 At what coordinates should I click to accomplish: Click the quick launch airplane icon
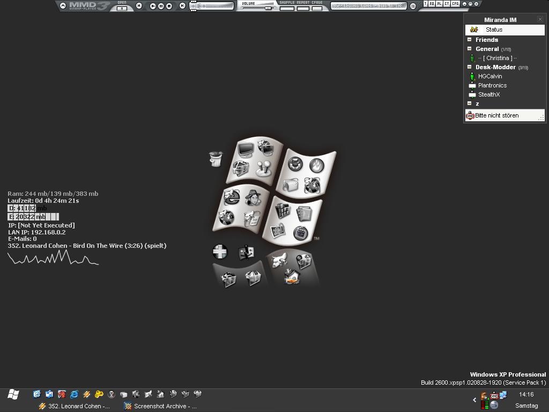[148, 394]
